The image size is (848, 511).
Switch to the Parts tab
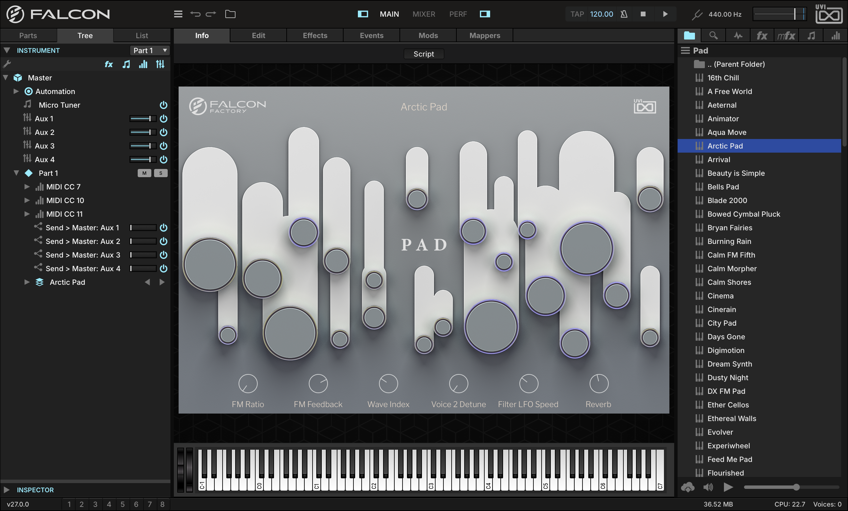click(28, 35)
